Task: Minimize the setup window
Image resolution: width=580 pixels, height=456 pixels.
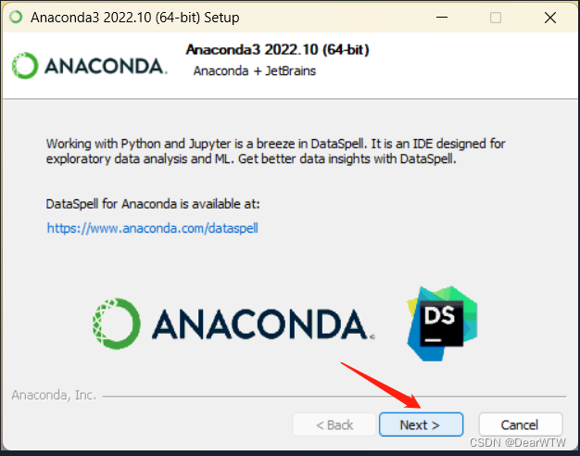Action: [442, 18]
